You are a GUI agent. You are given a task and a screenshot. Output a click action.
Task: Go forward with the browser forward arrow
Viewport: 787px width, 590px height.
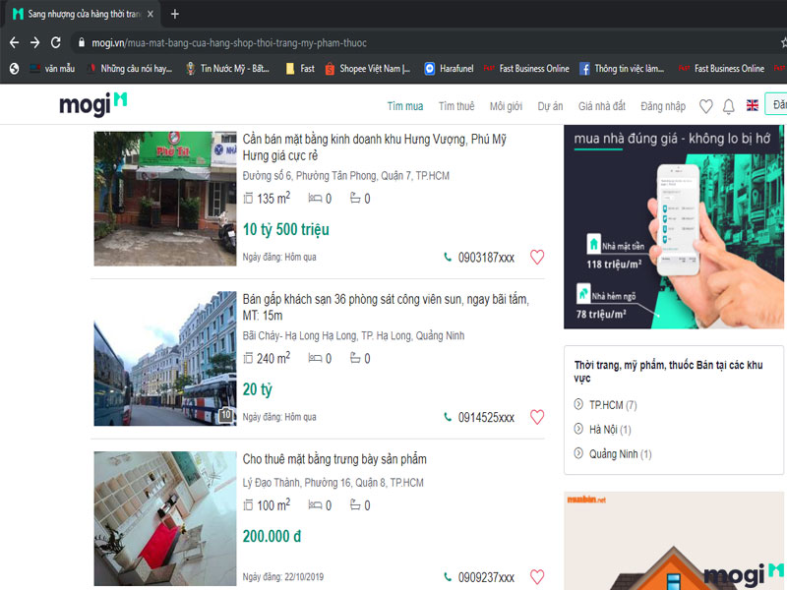click(x=34, y=42)
